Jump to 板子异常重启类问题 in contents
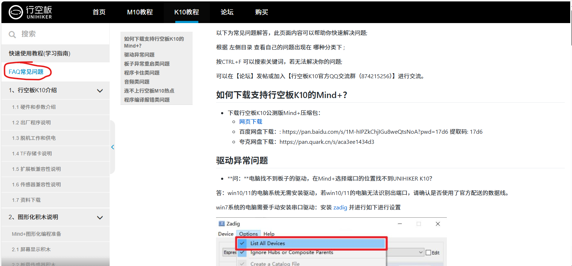This screenshot has height=266, width=572. (x=147, y=64)
